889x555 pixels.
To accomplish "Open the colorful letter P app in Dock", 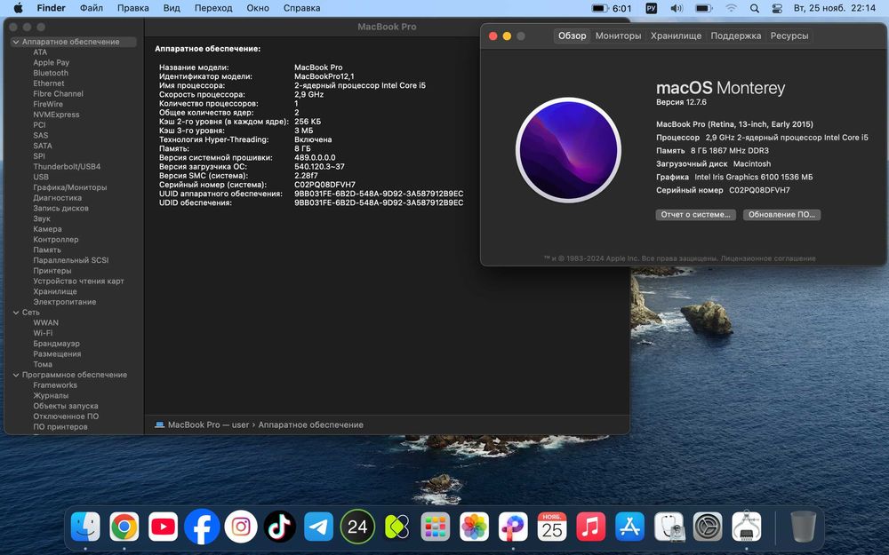I will (x=513, y=527).
